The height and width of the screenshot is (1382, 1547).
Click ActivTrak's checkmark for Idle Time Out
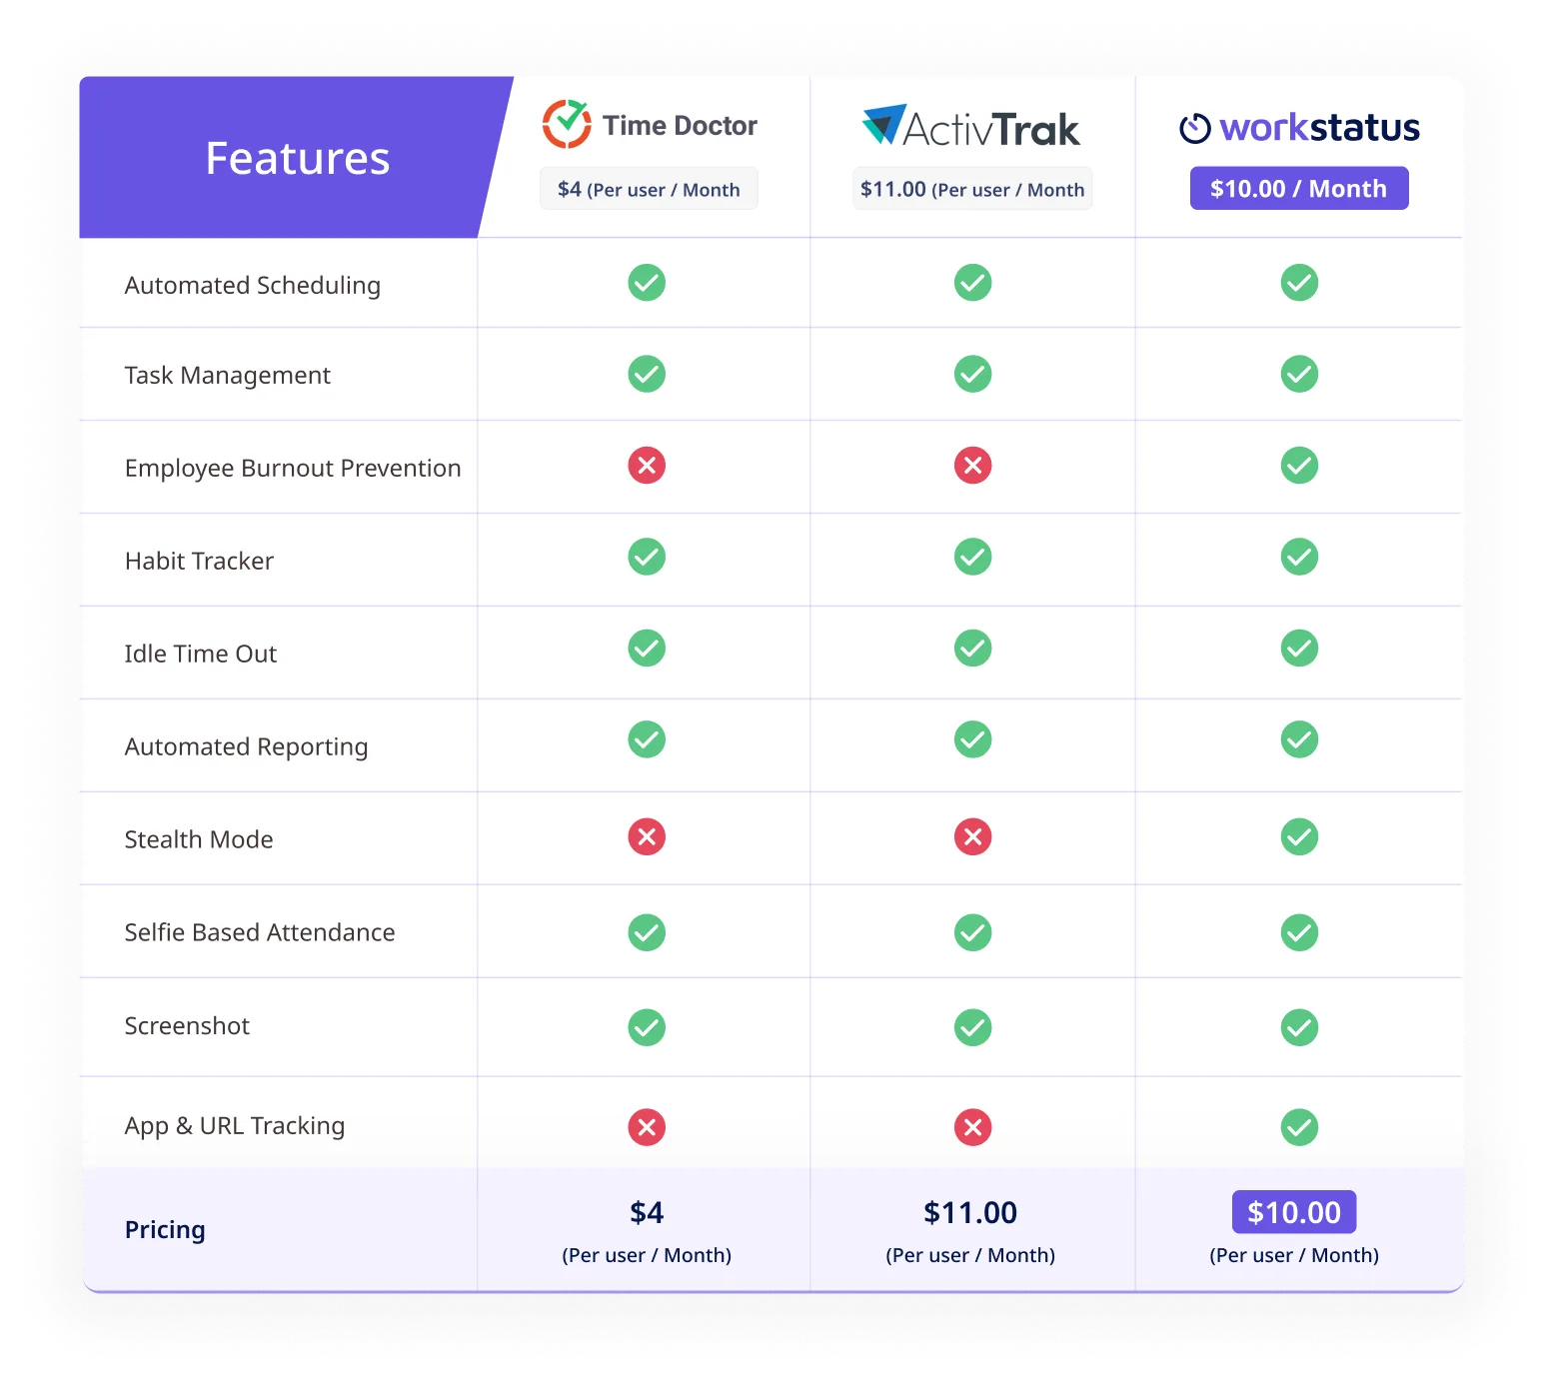(x=972, y=649)
